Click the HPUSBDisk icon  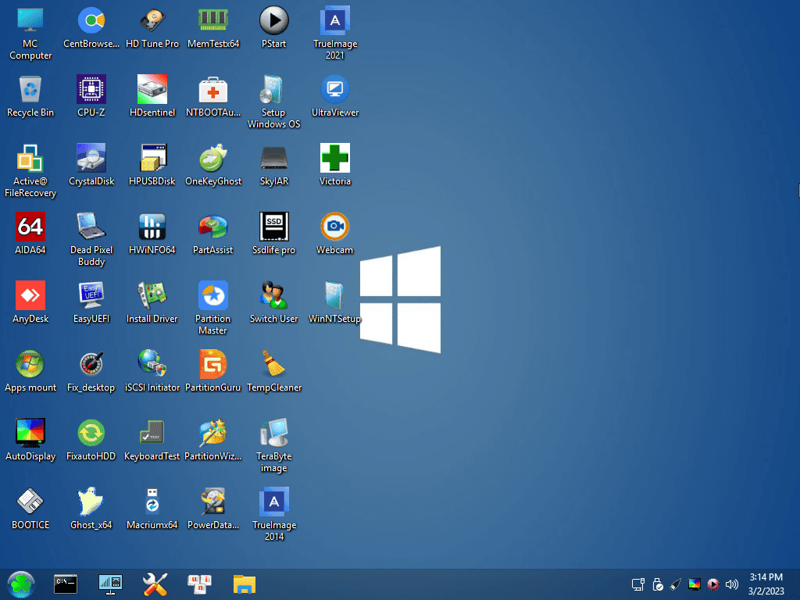tap(152, 158)
